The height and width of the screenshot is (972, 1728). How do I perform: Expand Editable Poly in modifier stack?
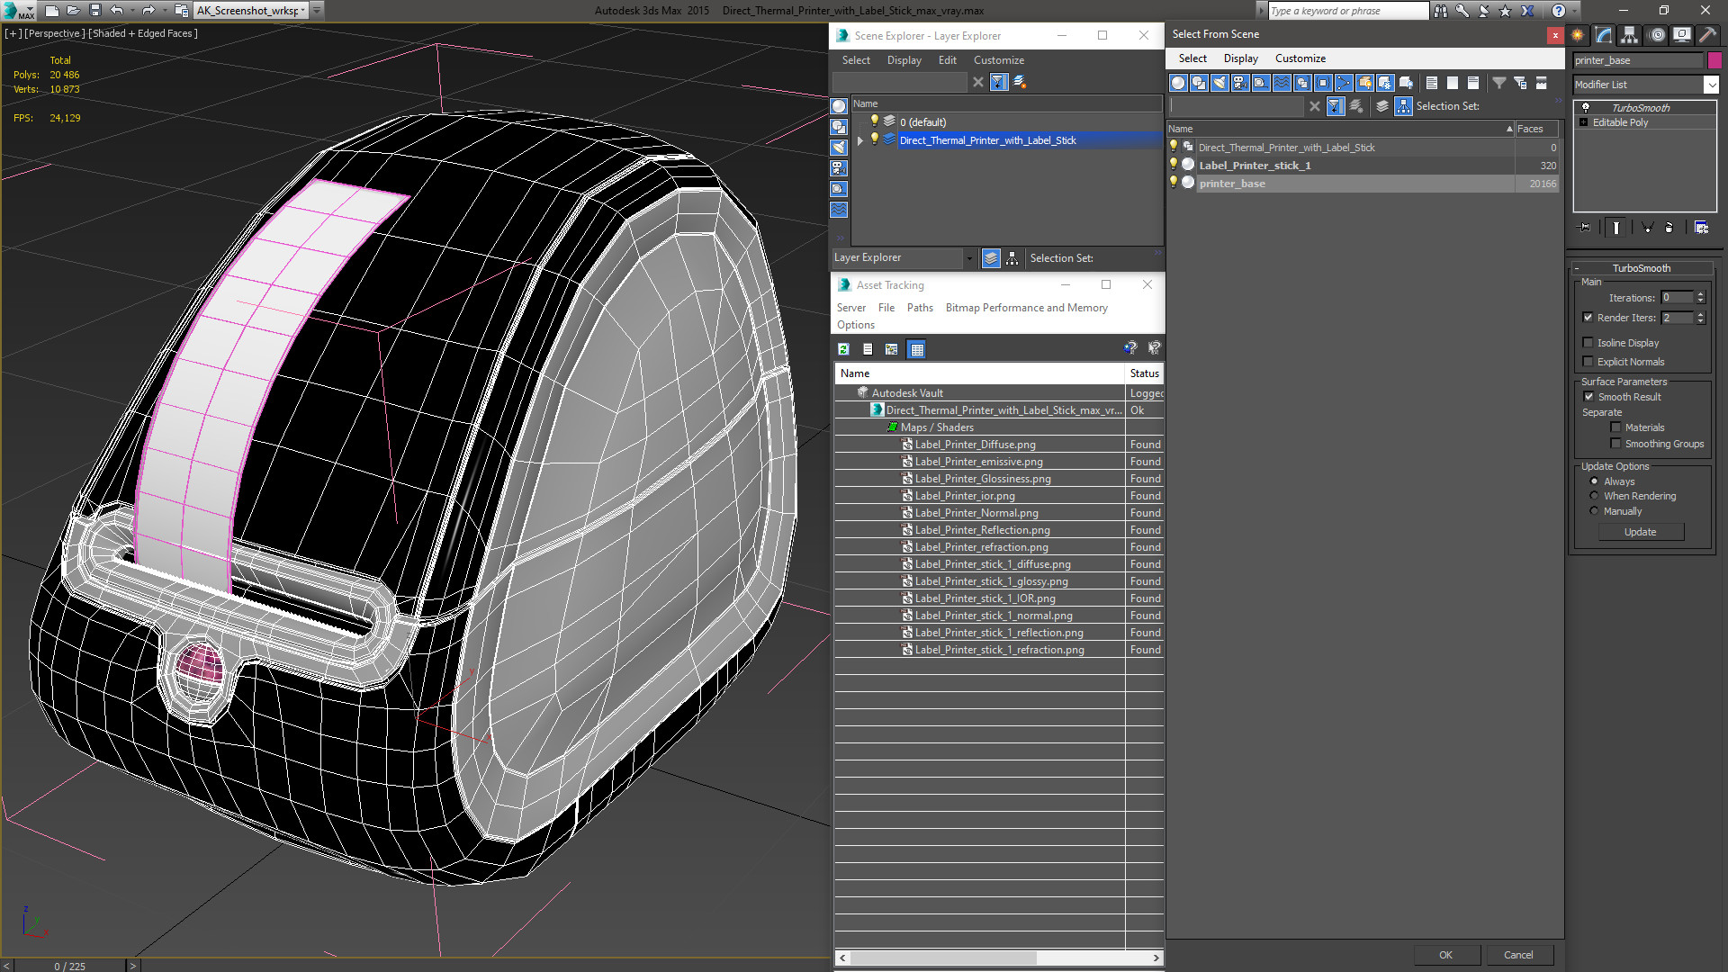click(x=1583, y=122)
